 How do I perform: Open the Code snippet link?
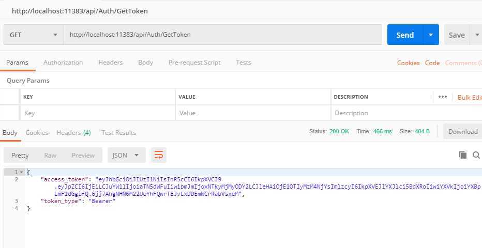point(432,63)
